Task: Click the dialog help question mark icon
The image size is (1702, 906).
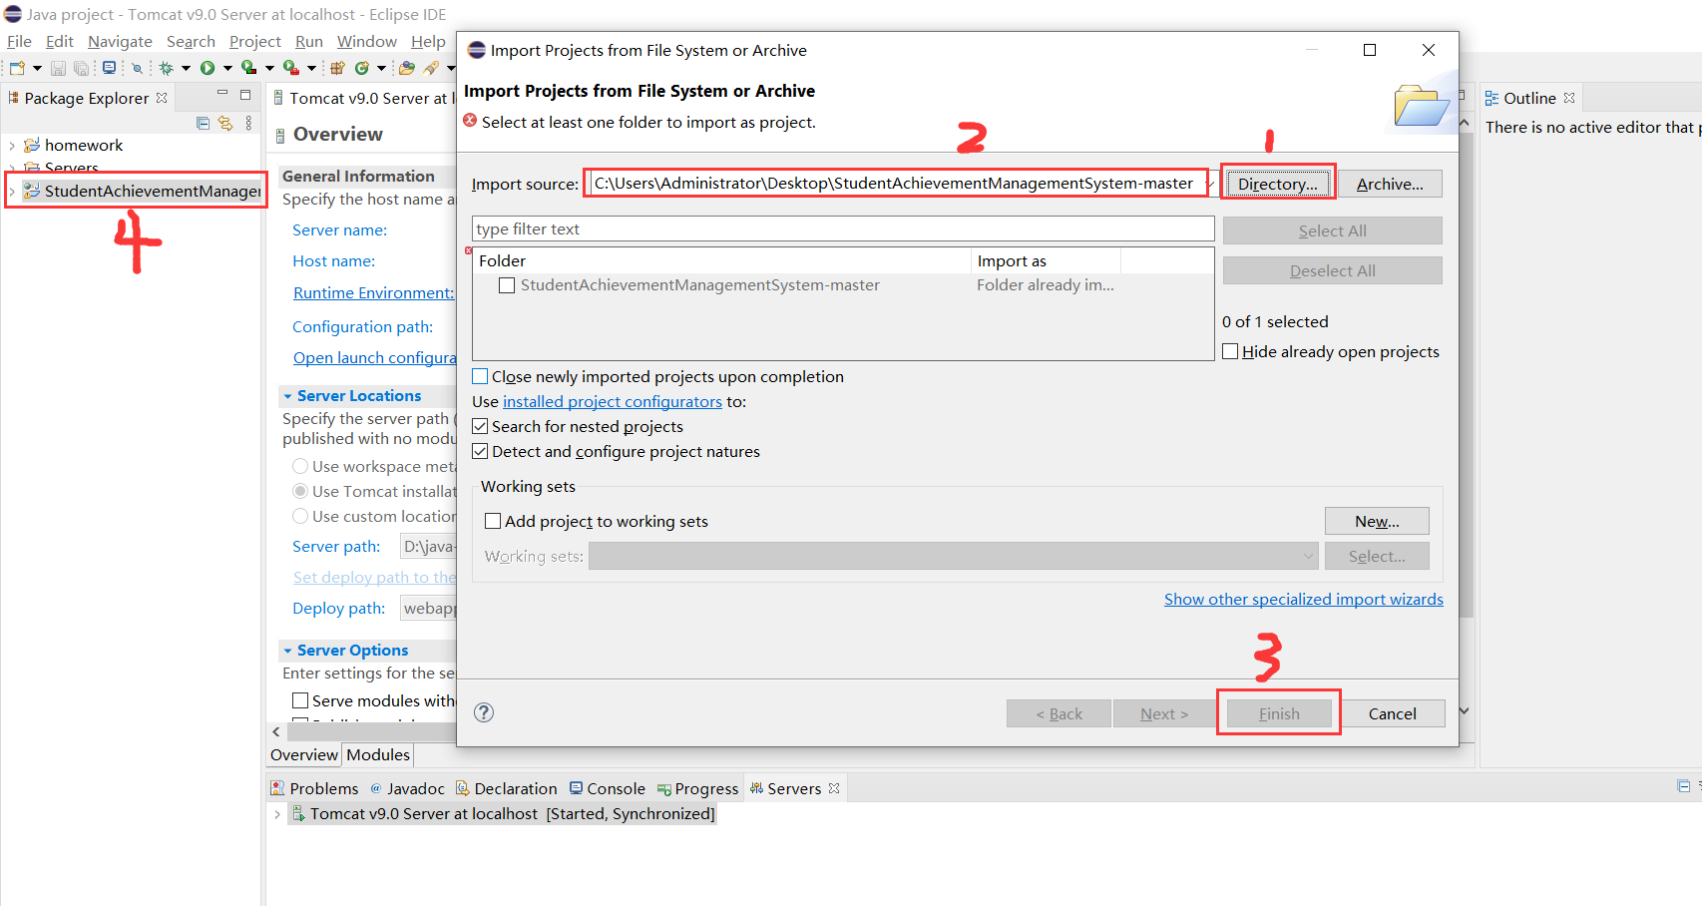Action: pos(484,712)
